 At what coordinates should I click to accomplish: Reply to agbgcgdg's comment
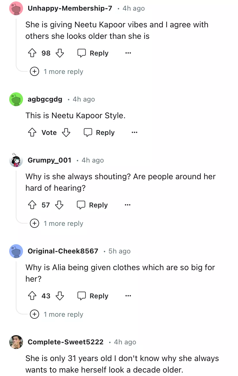[99, 133]
